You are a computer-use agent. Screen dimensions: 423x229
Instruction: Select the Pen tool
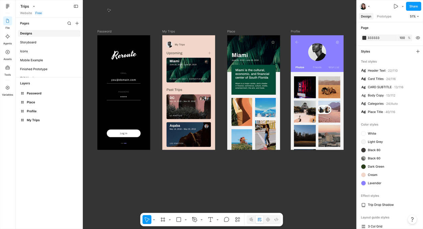coord(195,220)
